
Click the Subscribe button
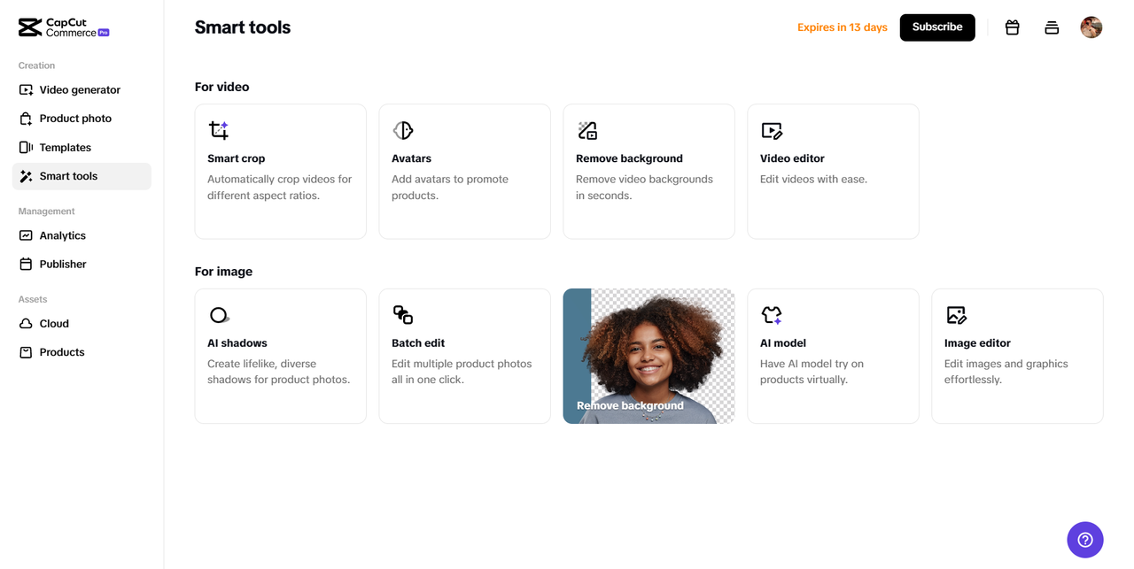click(937, 27)
